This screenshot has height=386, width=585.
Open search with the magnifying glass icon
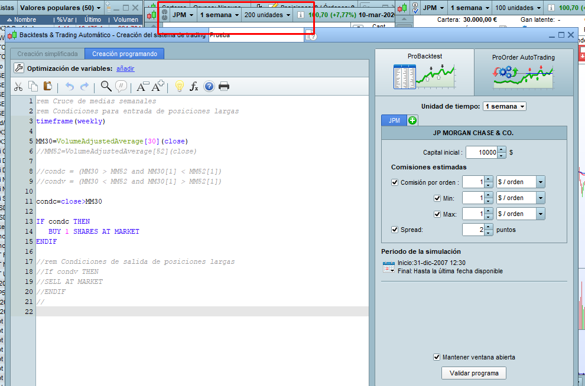[x=106, y=87]
